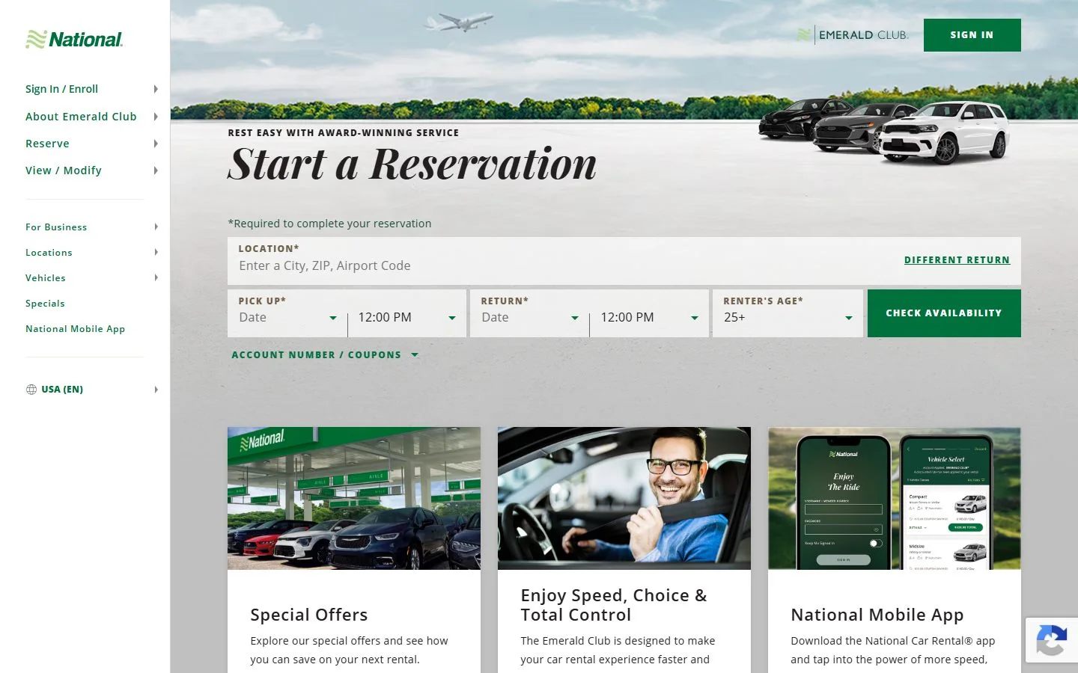Open the Pick Up date dropdown
The width and height of the screenshot is (1078, 673).
click(x=287, y=318)
